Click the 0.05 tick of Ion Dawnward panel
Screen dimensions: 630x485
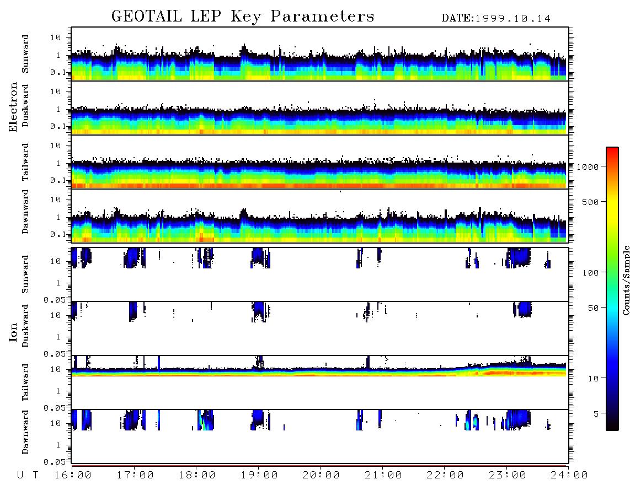point(54,462)
